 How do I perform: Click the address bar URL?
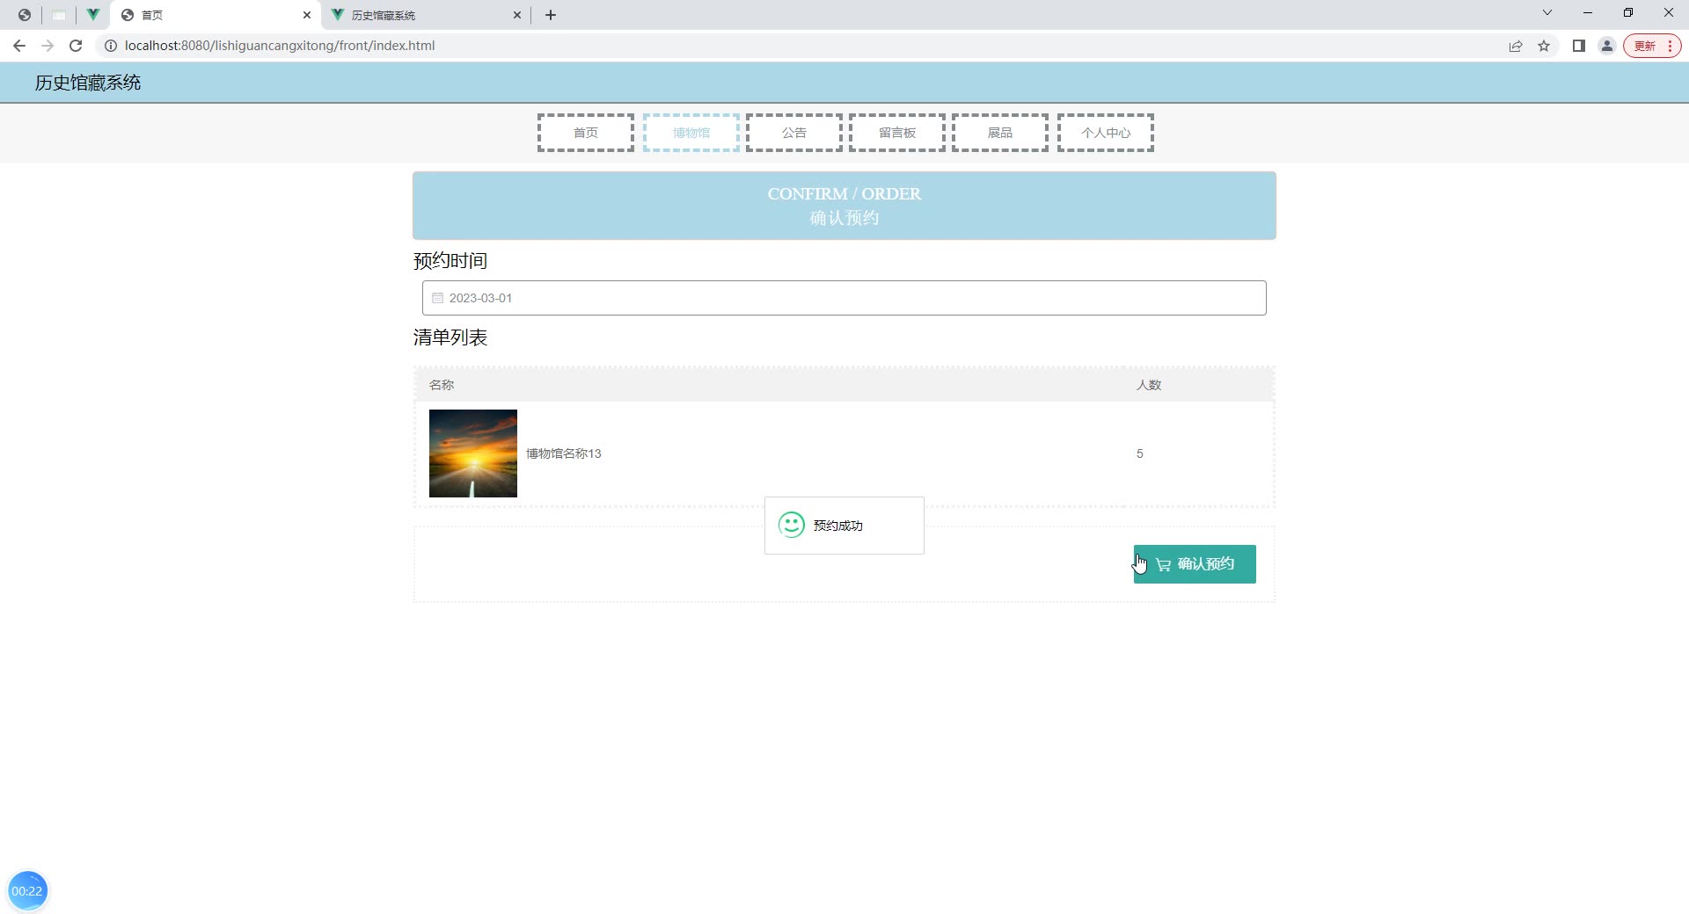280,46
